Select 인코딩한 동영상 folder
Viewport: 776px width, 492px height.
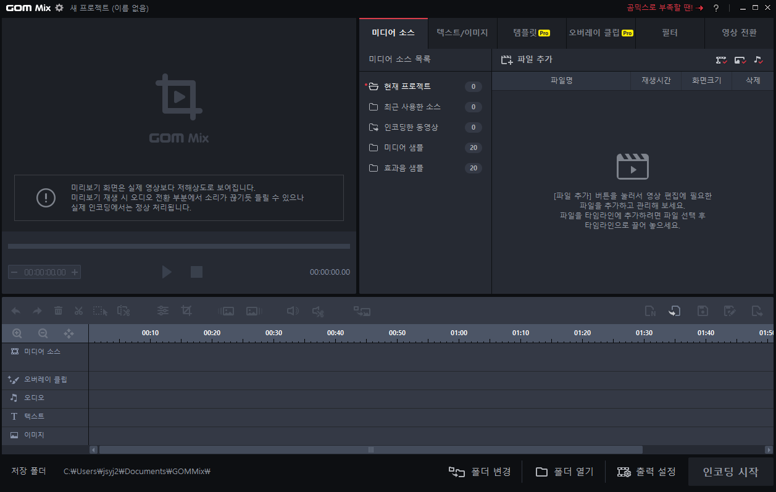(425, 127)
